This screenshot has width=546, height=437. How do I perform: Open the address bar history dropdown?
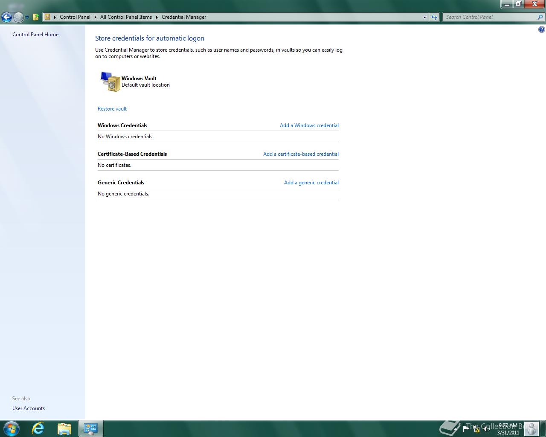424,17
